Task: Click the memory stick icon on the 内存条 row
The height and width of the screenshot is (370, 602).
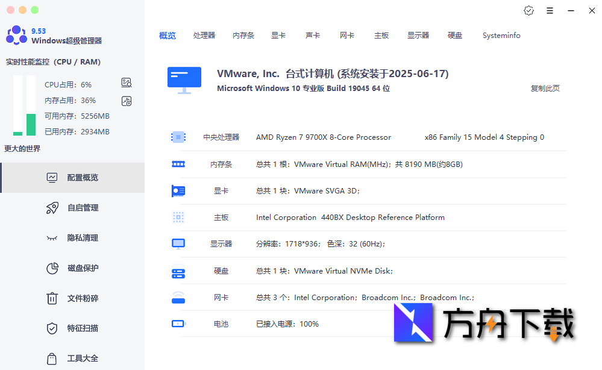Action: (178, 163)
